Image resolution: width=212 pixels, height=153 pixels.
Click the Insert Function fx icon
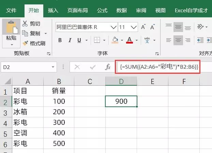click(108, 67)
